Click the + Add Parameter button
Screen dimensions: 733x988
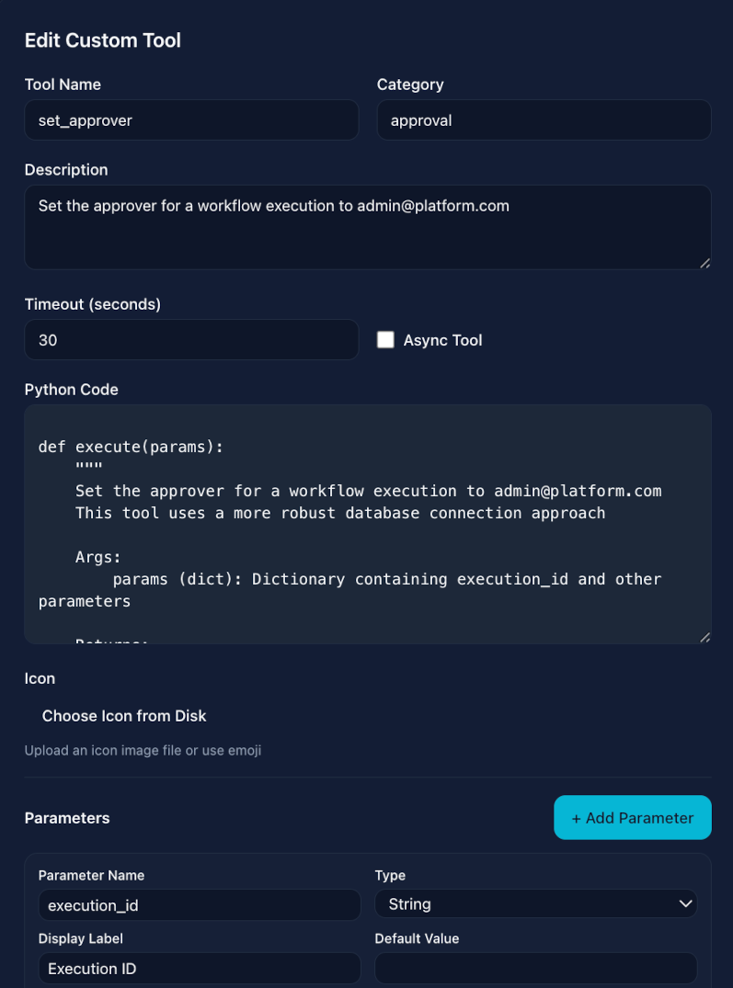pyautogui.click(x=633, y=817)
